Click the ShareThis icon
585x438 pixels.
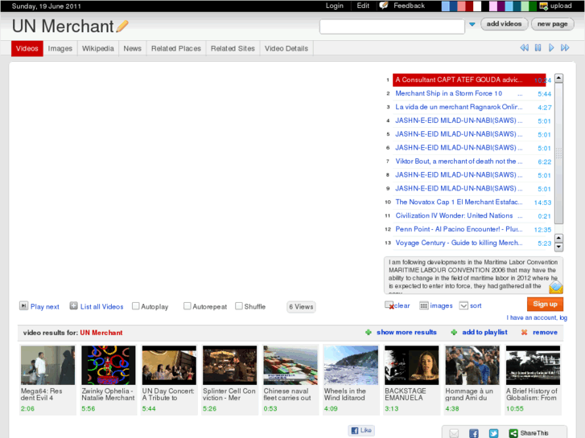pos(513,433)
